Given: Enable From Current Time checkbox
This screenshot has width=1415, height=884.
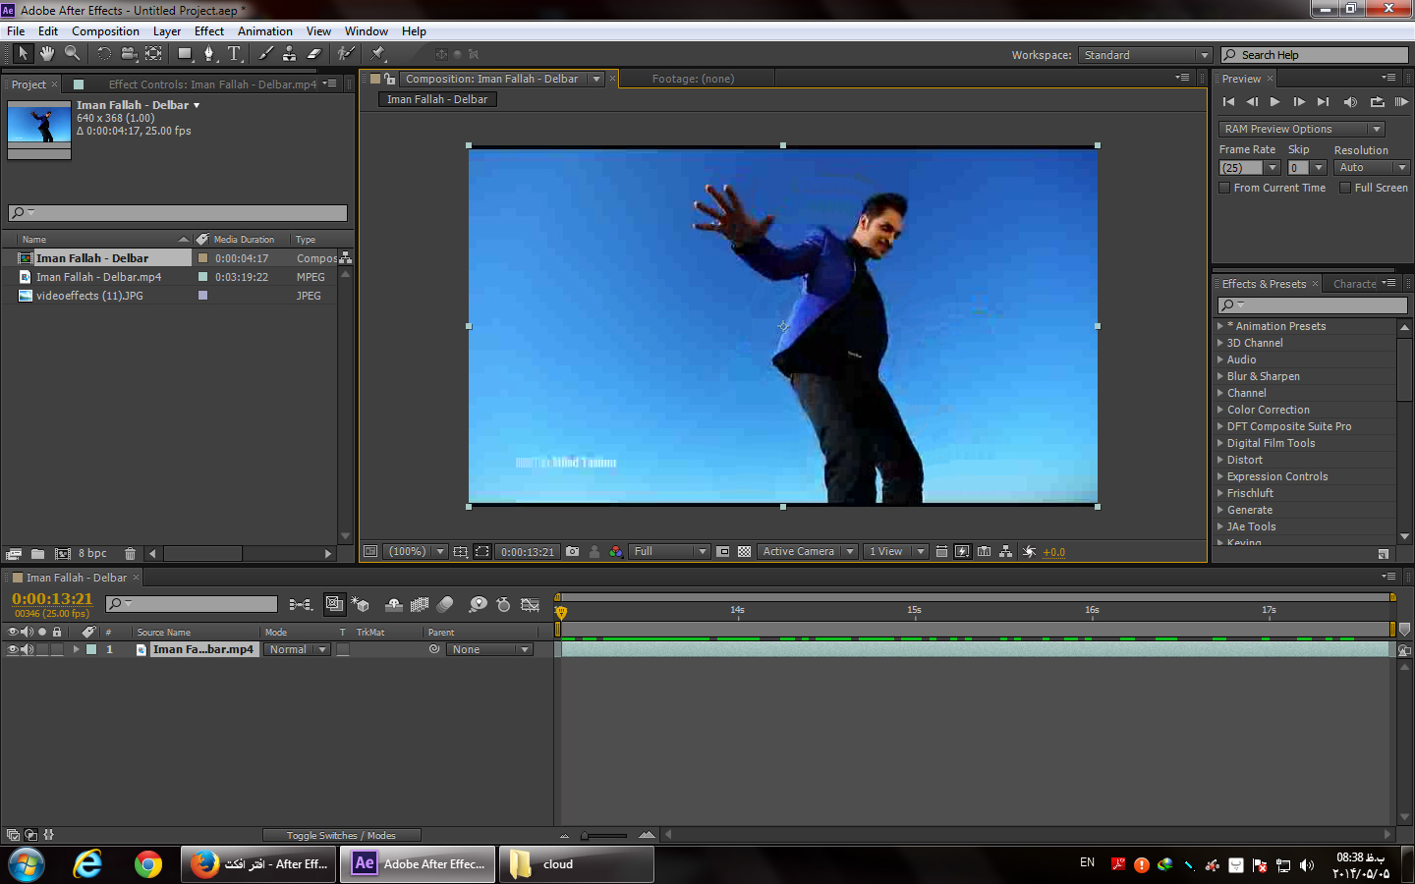Looking at the screenshot, I should (x=1224, y=188).
